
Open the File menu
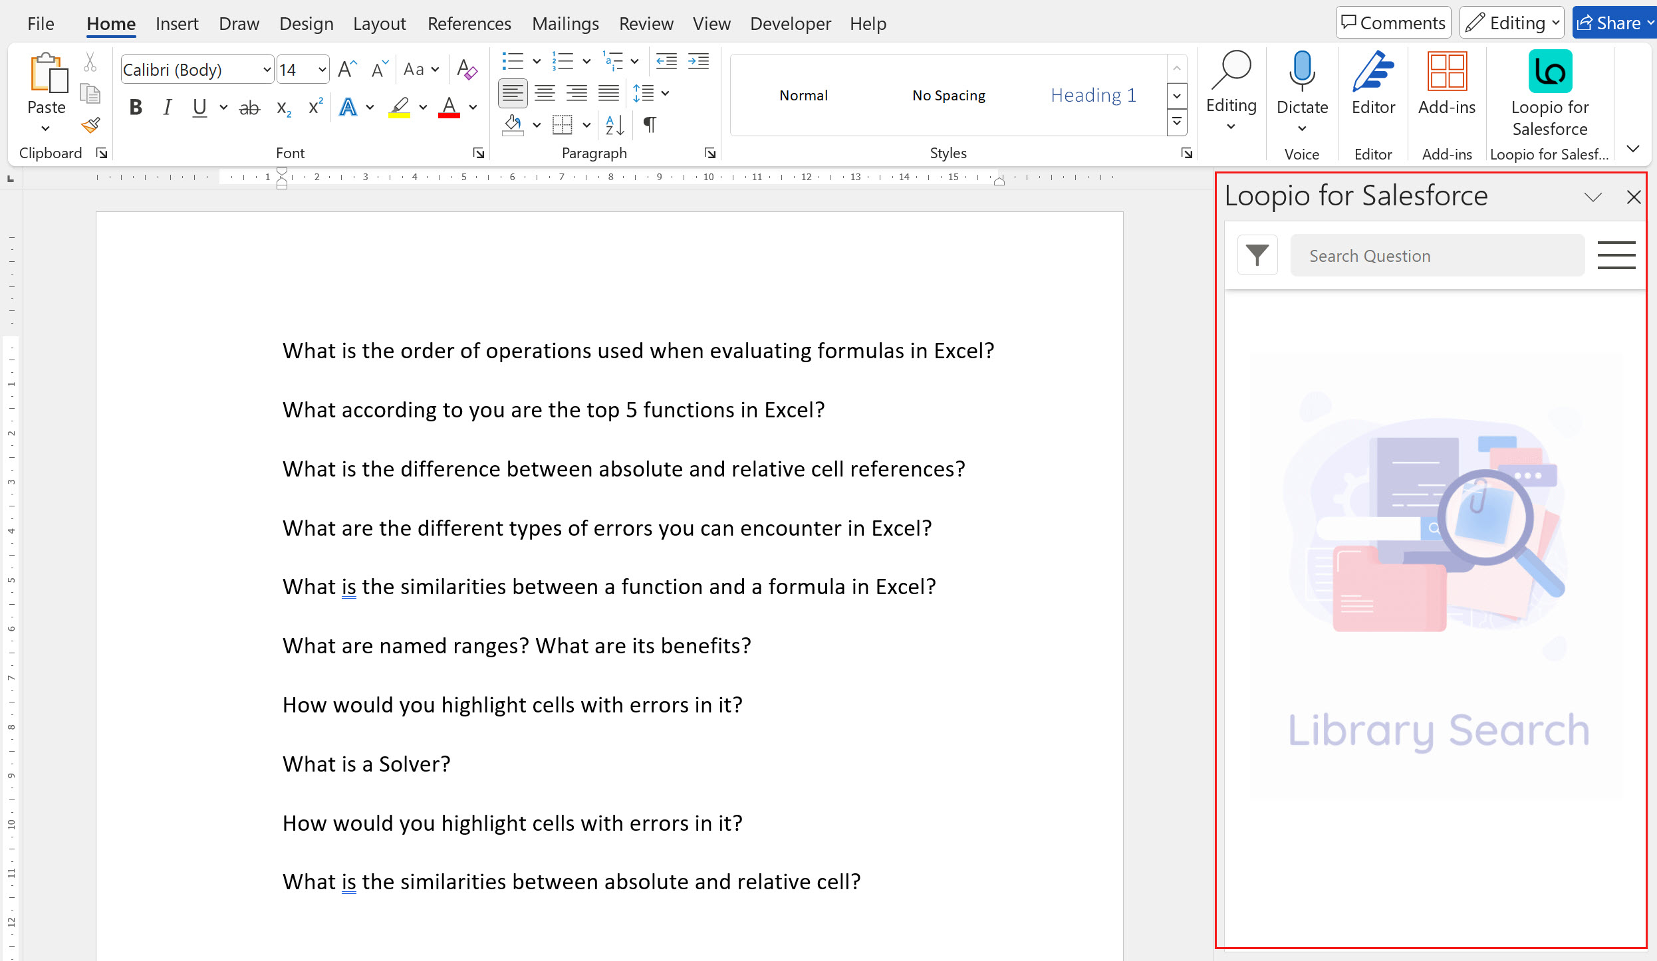(x=41, y=23)
